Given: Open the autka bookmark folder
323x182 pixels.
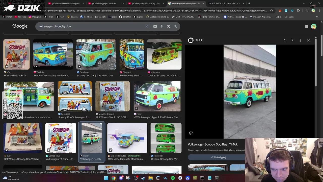Looking at the screenshot, I should pos(289,17).
